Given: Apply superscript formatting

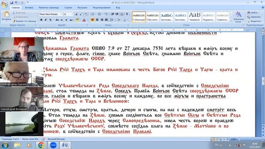Looking at the screenshot, I should 66,20.
